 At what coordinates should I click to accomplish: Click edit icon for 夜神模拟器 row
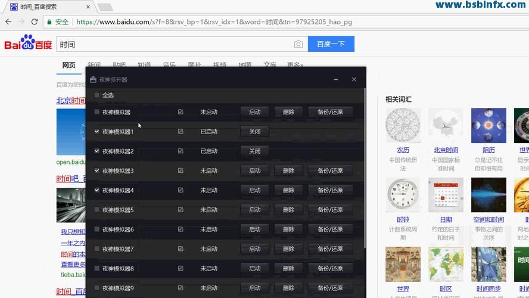181,111
